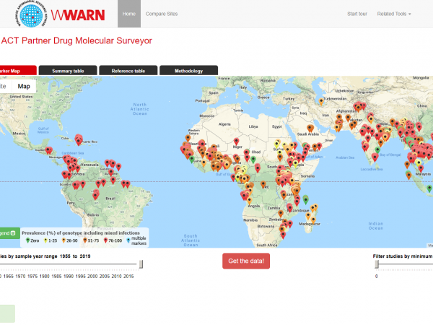Switch to the Methodology tab
The width and height of the screenshot is (433, 325).
188,71
